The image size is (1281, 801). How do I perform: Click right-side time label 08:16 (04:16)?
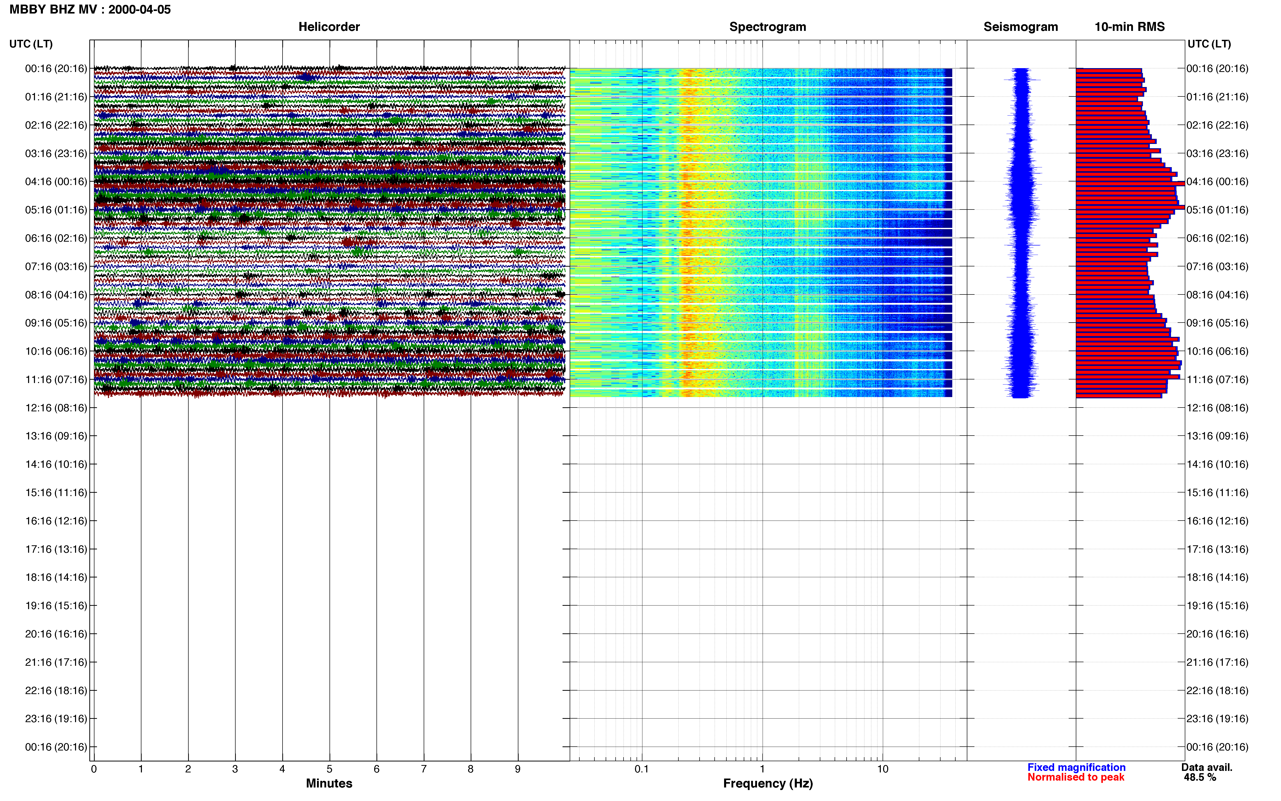[x=1217, y=294]
